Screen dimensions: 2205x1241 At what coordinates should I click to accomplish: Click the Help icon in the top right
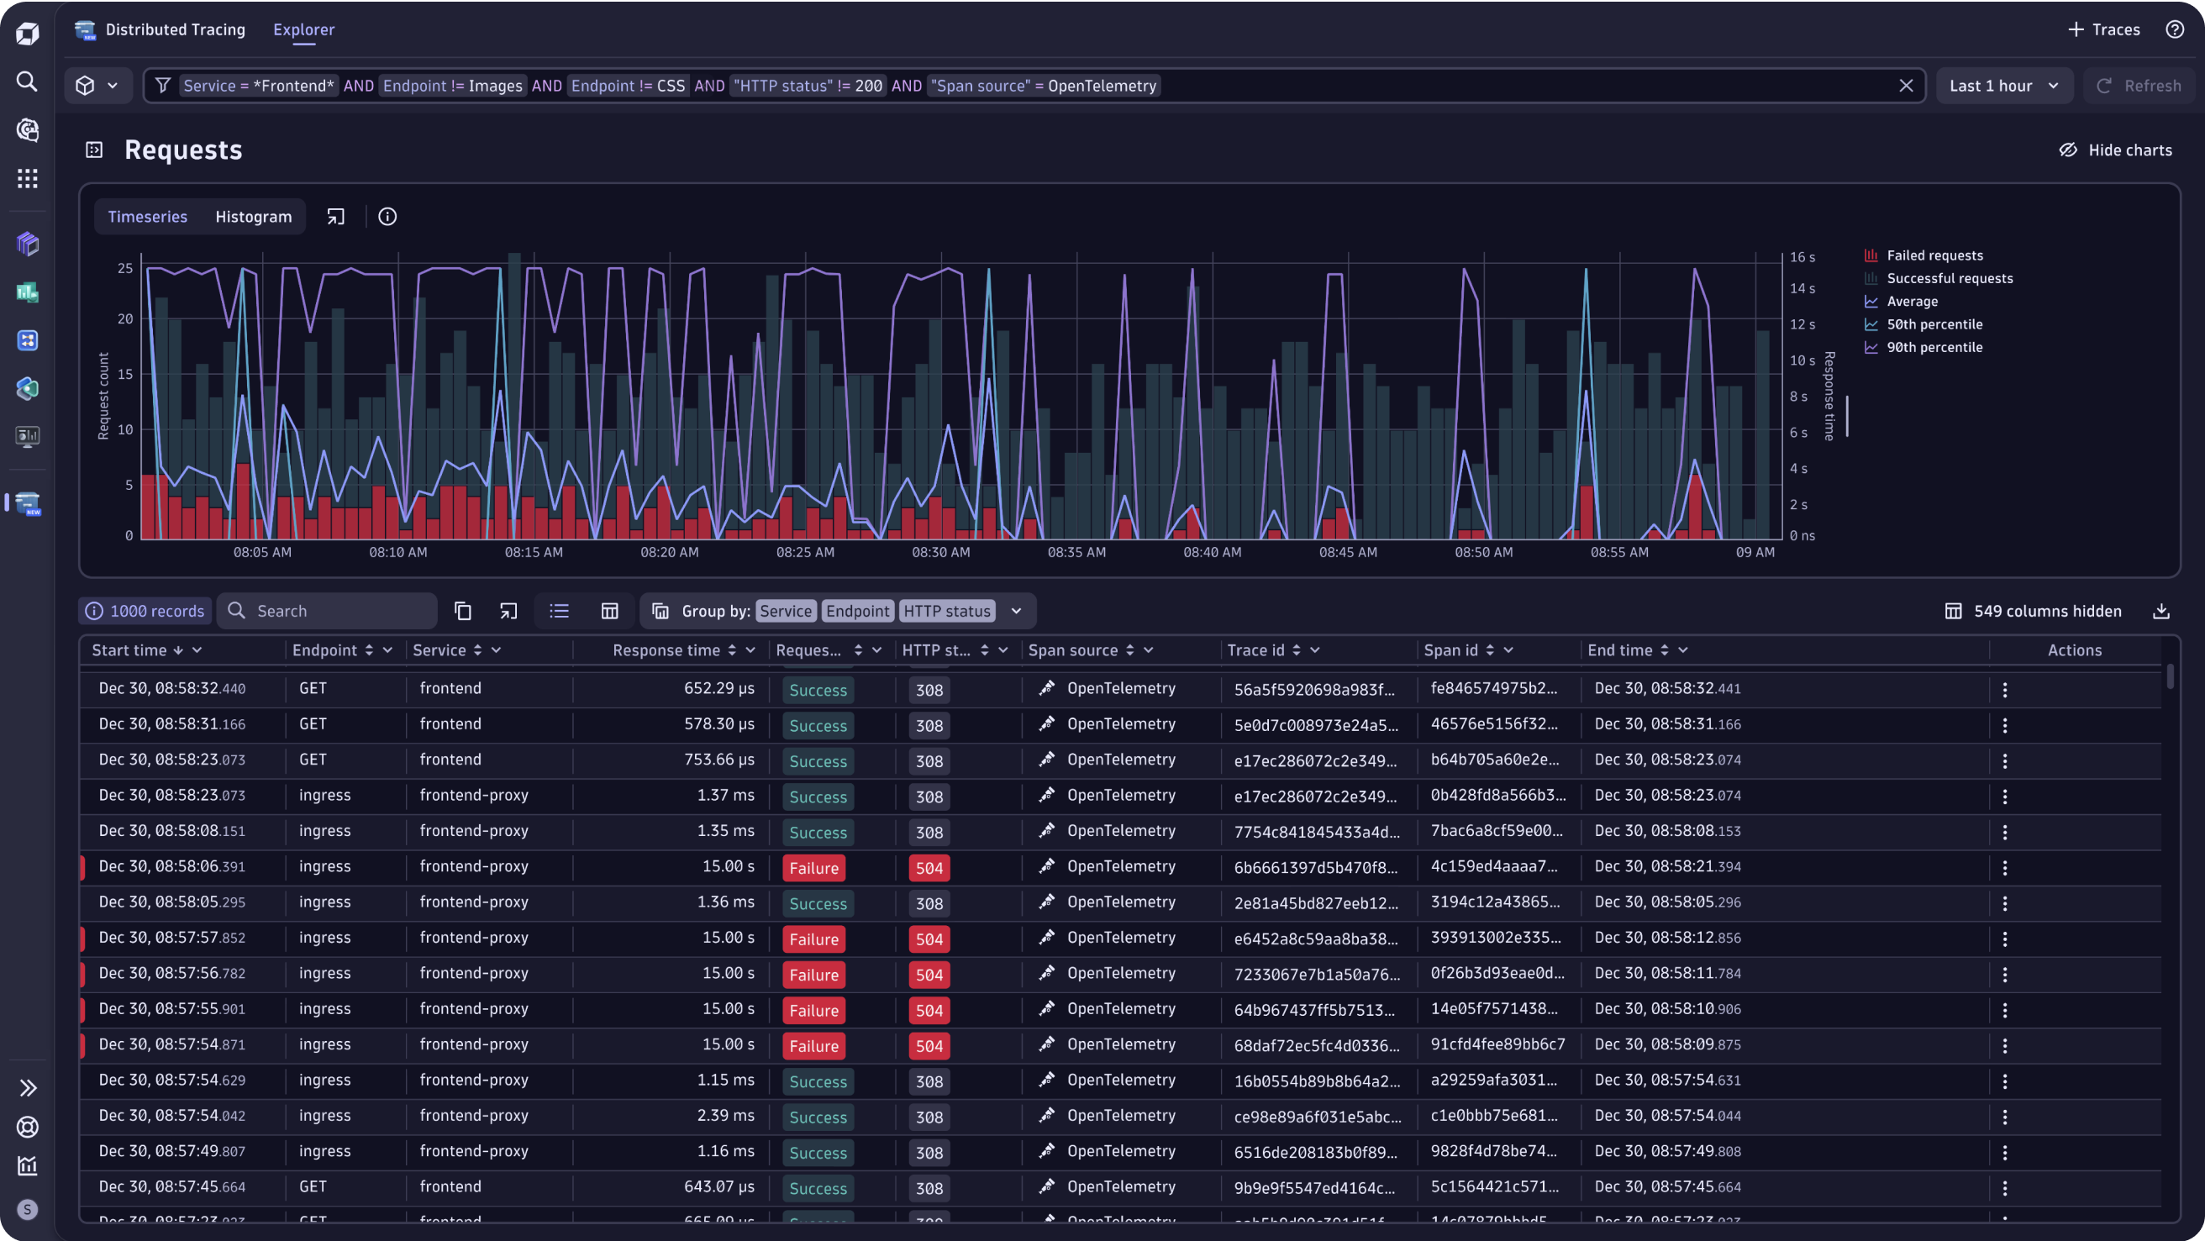coord(2175,29)
